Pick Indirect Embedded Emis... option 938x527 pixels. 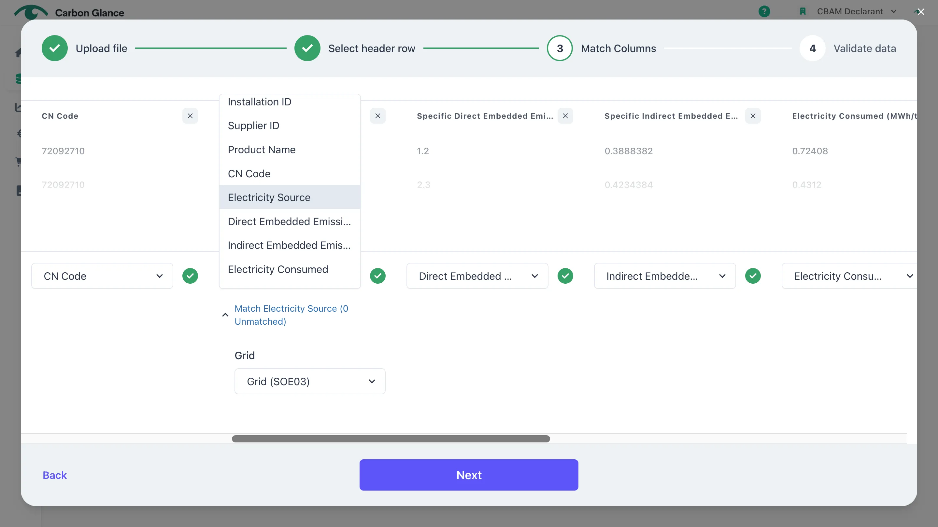coord(290,245)
